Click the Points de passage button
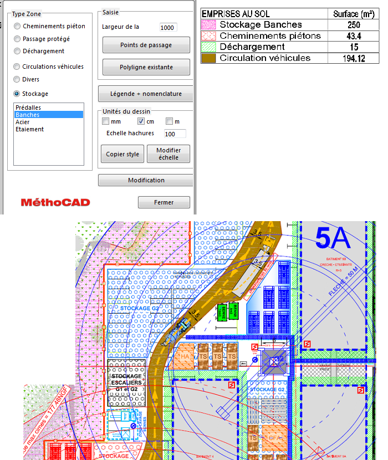Screen dimensions: 388x460 [146, 45]
